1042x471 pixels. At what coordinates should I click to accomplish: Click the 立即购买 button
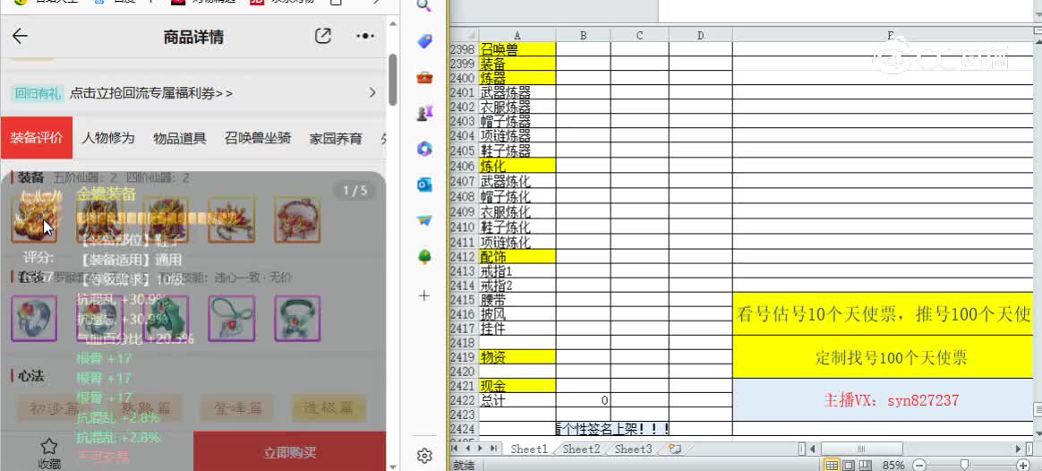coord(290,452)
